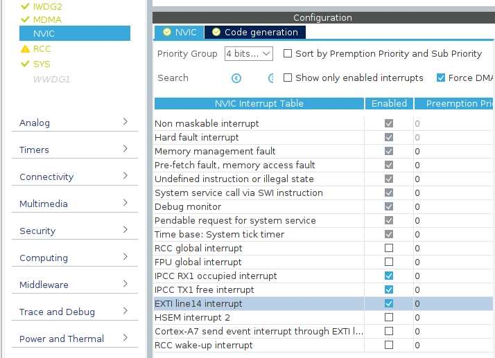This screenshot has width=495, height=358.
Task: Disable IPCC RX1 occupied interrupt checkbox
Action: (389, 276)
